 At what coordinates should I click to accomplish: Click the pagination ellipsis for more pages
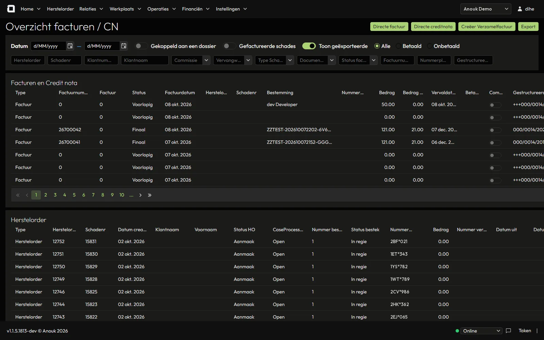tap(131, 195)
